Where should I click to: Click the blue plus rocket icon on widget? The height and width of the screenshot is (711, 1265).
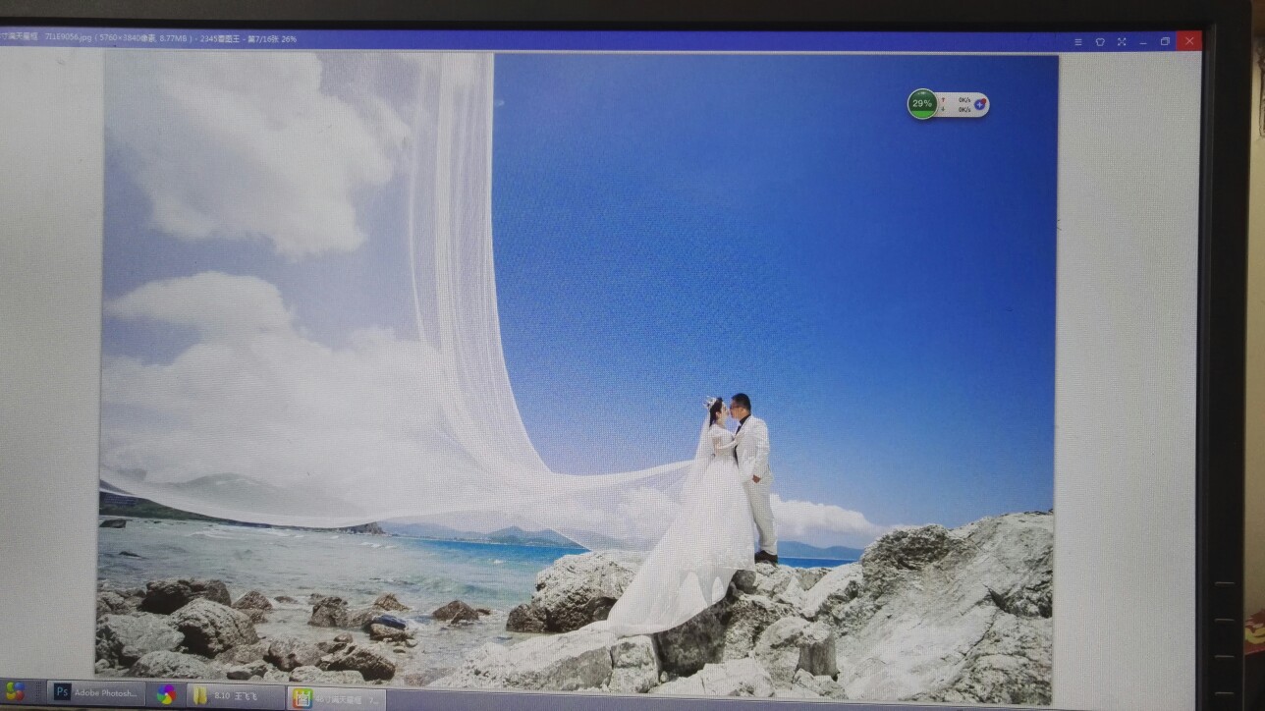979,104
